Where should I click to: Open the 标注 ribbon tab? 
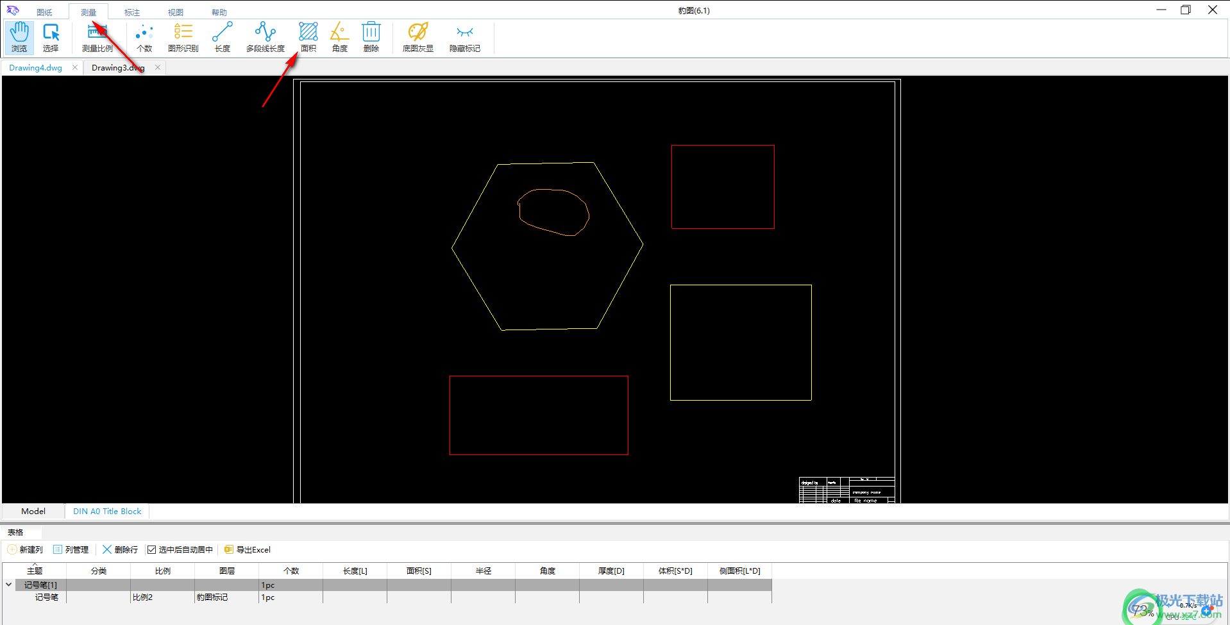pos(132,12)
